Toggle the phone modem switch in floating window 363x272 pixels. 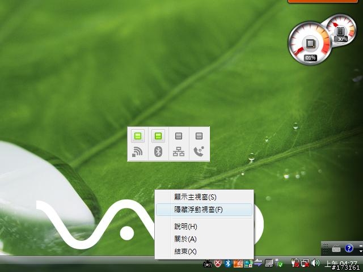click(x=199, y=136)
